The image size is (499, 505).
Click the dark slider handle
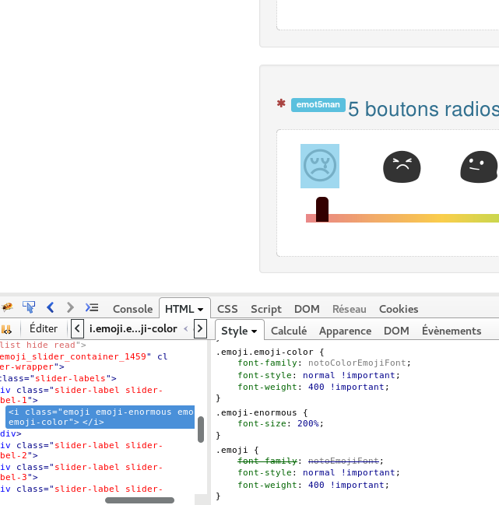pos(322,209)
